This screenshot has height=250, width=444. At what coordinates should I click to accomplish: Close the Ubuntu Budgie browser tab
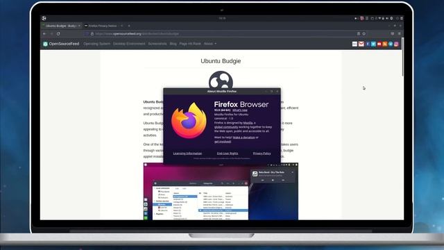pyautogui.click(x=79, y=26)
